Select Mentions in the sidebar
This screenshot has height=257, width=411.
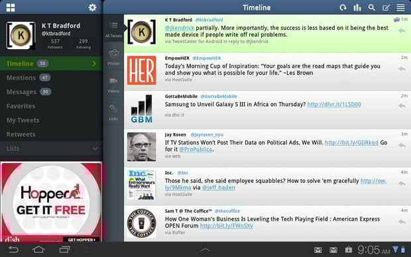coord(51,77)
